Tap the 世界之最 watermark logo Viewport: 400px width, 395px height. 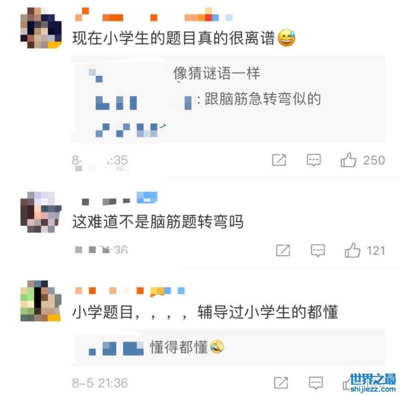pyautogui.click(x=372, y=382)
